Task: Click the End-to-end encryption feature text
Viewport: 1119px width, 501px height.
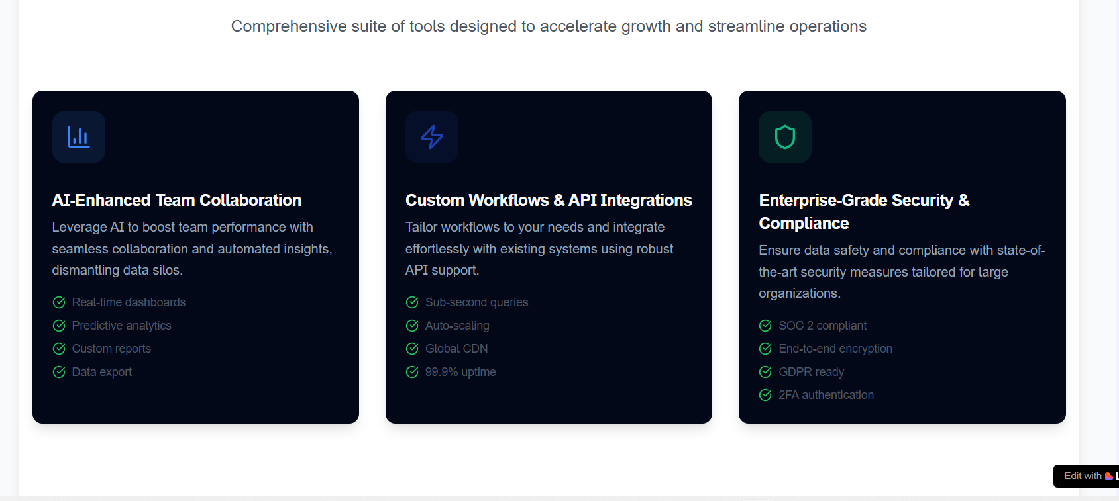Action: (835, 349)
